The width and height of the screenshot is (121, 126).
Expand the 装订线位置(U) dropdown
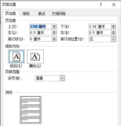[113, 39]
